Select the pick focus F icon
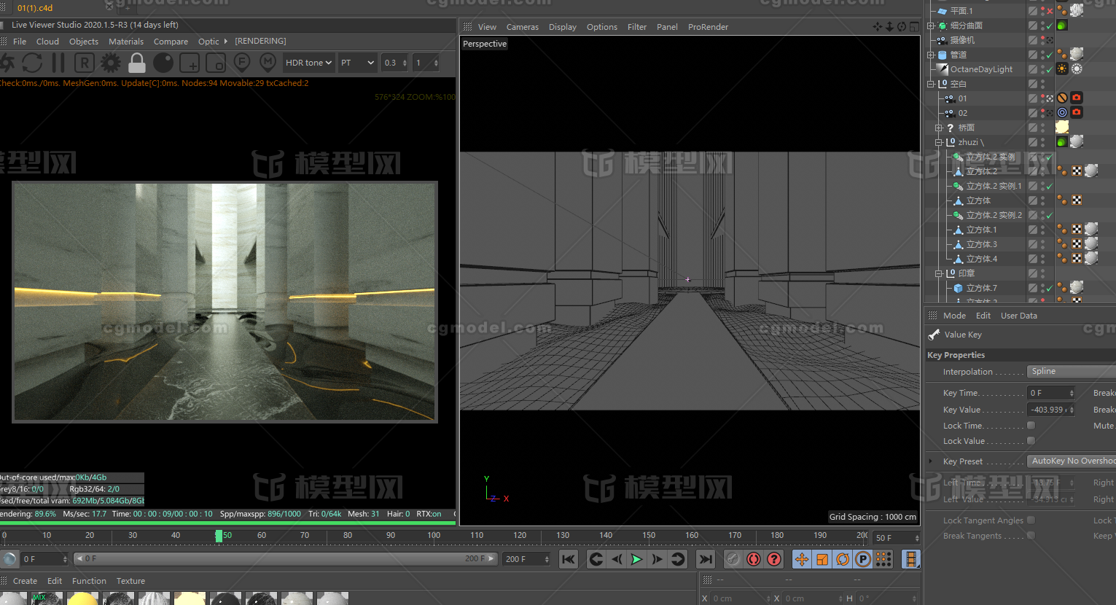This screenshot has height=605, width=1116. tap(242, 62)
